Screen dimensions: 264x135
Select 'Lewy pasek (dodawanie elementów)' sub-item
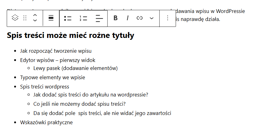coord(75,68)
